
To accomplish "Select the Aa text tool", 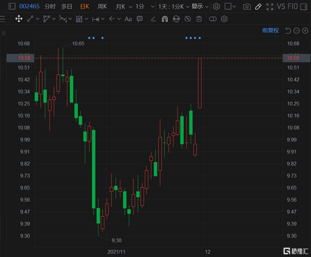I will (x=128, y=19).
